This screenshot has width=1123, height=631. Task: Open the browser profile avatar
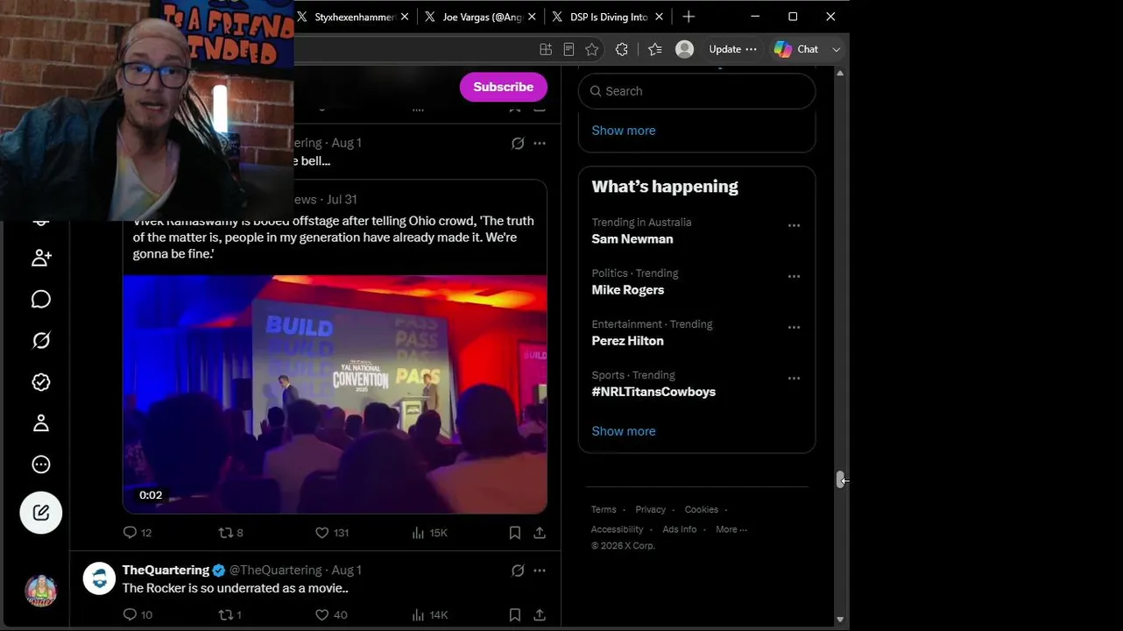685,49
